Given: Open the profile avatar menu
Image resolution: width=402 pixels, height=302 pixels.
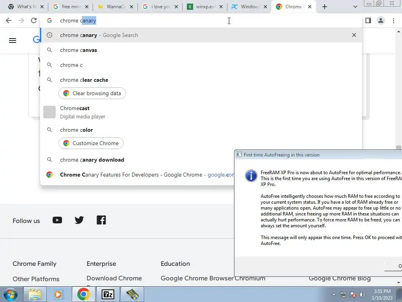Looking at the screenshot, I should (381, 20).
